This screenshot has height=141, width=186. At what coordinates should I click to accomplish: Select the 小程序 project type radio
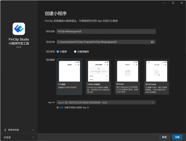coord(58,51)
